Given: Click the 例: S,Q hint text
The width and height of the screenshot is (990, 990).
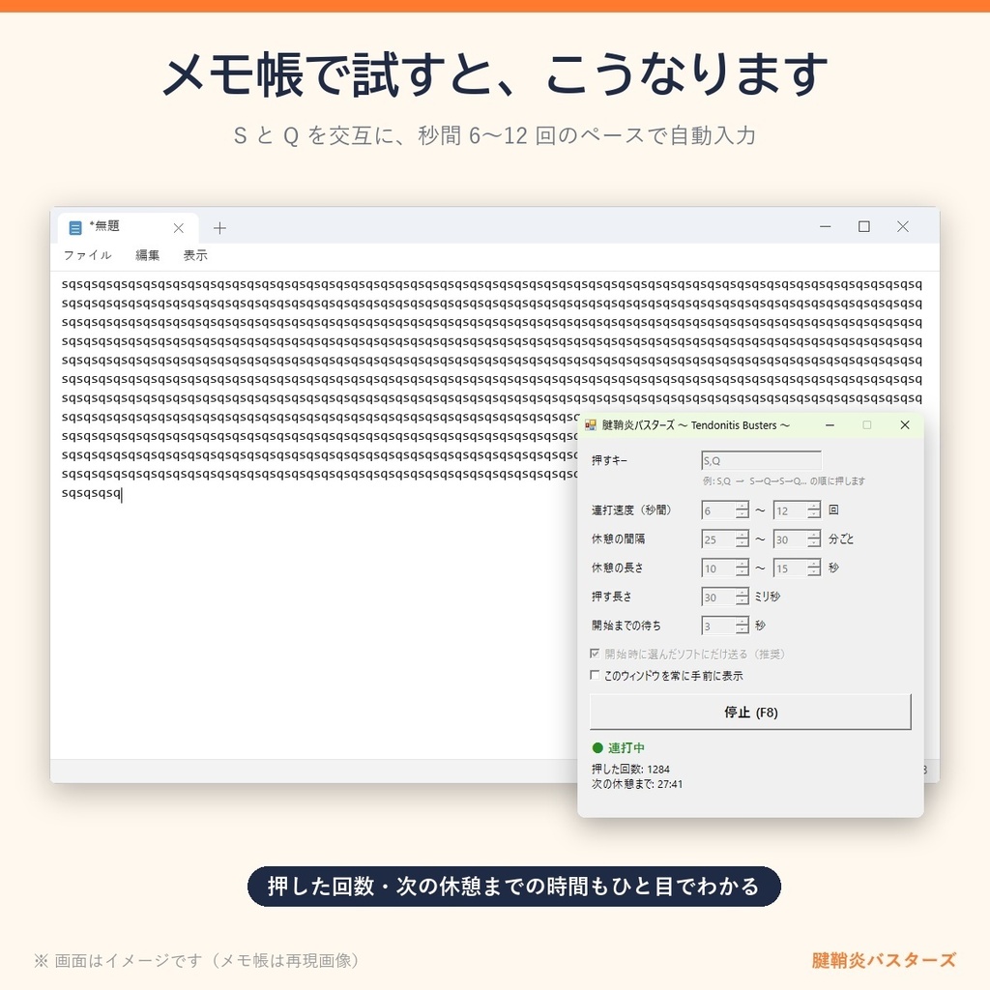Looking at the screenshot, I should tap(783, 481).
